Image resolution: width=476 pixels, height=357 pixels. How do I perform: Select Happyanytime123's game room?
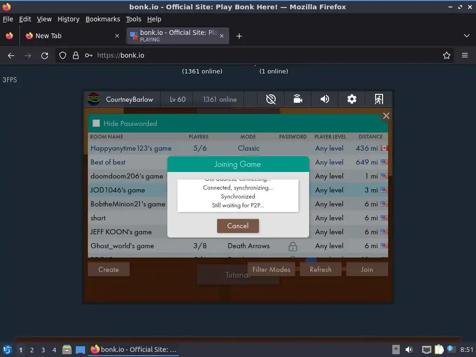[238, 148]
